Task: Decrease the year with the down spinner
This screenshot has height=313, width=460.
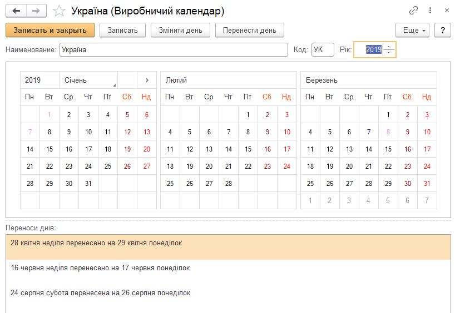Action: [x=389, y=53]
